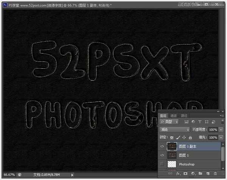Image resolution: width=227 pixels, height=180 pixels.
Task: Click the fill 100% field
Action: click(x=213, y=137)
